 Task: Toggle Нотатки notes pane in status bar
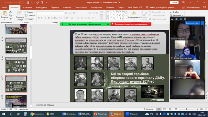pyautogui.click(x=148, y=109)
